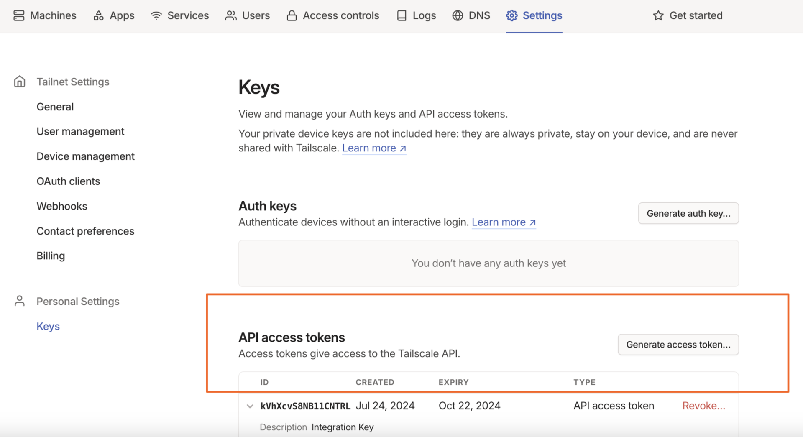This screenshot has height=437, width=803.
Task: Click the Apps shapes icon
Action: (x=99, y=15)
